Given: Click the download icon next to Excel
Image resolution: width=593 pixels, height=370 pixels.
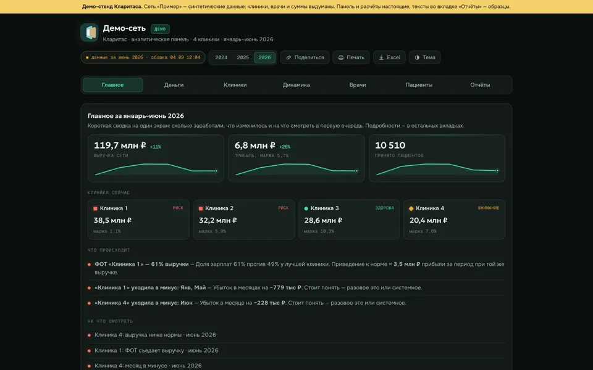Looking at the screenshot, I should [381, 57].
